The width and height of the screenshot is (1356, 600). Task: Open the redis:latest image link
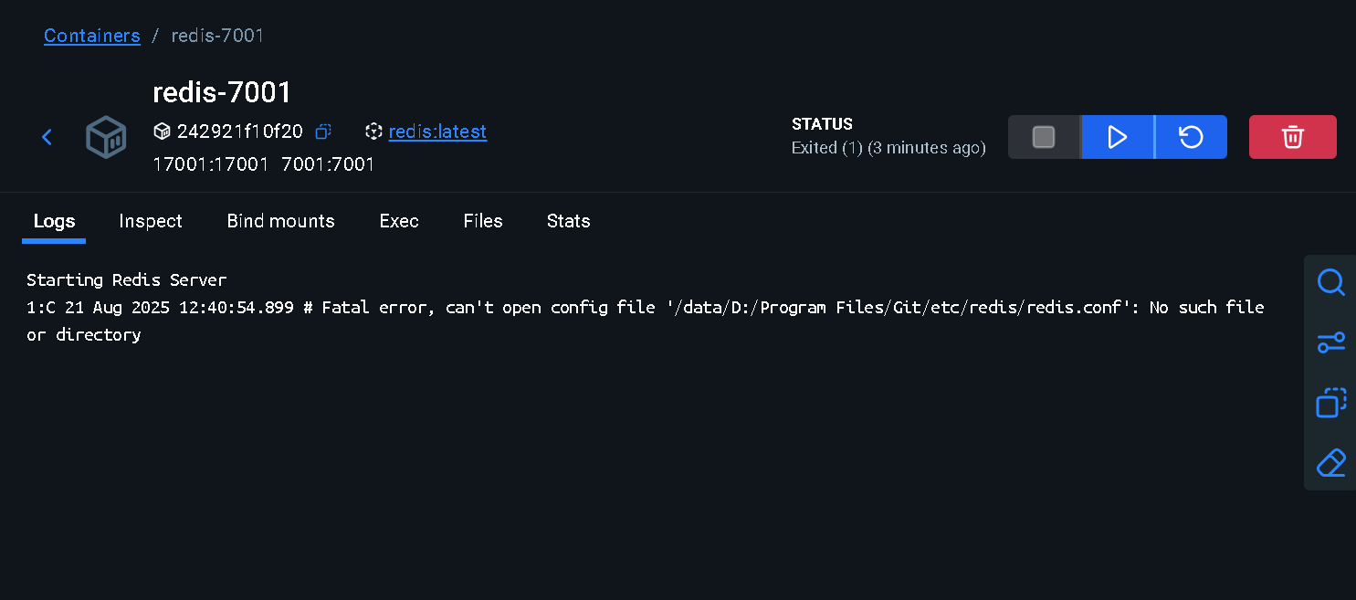click(x=437, y=132)
